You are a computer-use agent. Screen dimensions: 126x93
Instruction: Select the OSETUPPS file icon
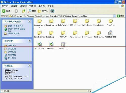tap(51, 44)
